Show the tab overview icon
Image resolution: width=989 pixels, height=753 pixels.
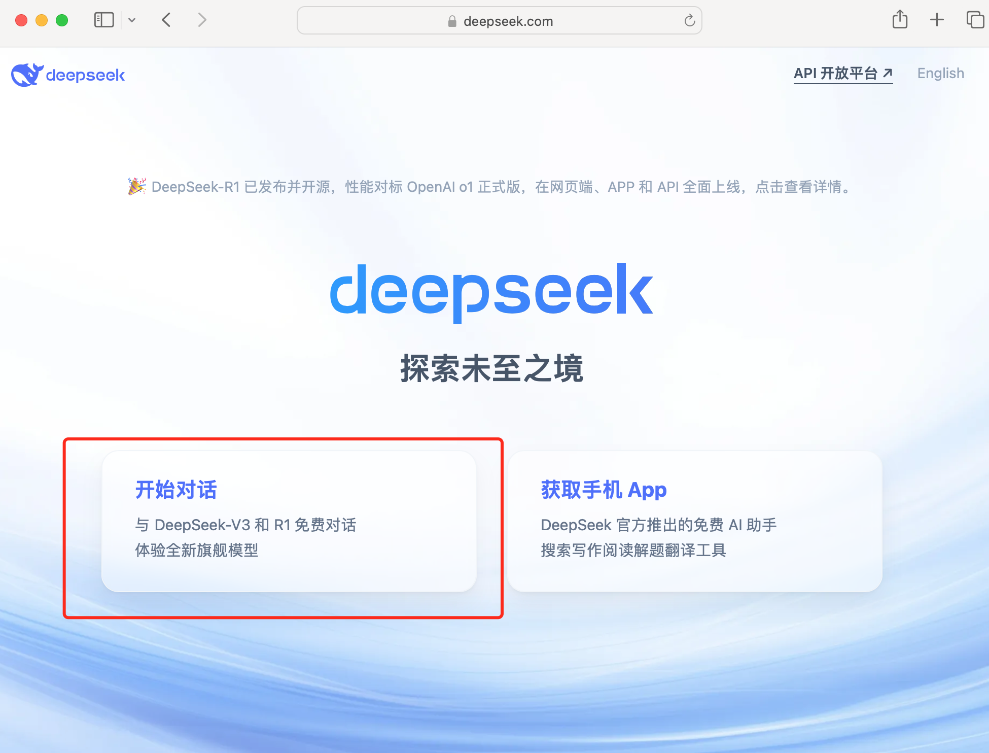tap(975, 20)
